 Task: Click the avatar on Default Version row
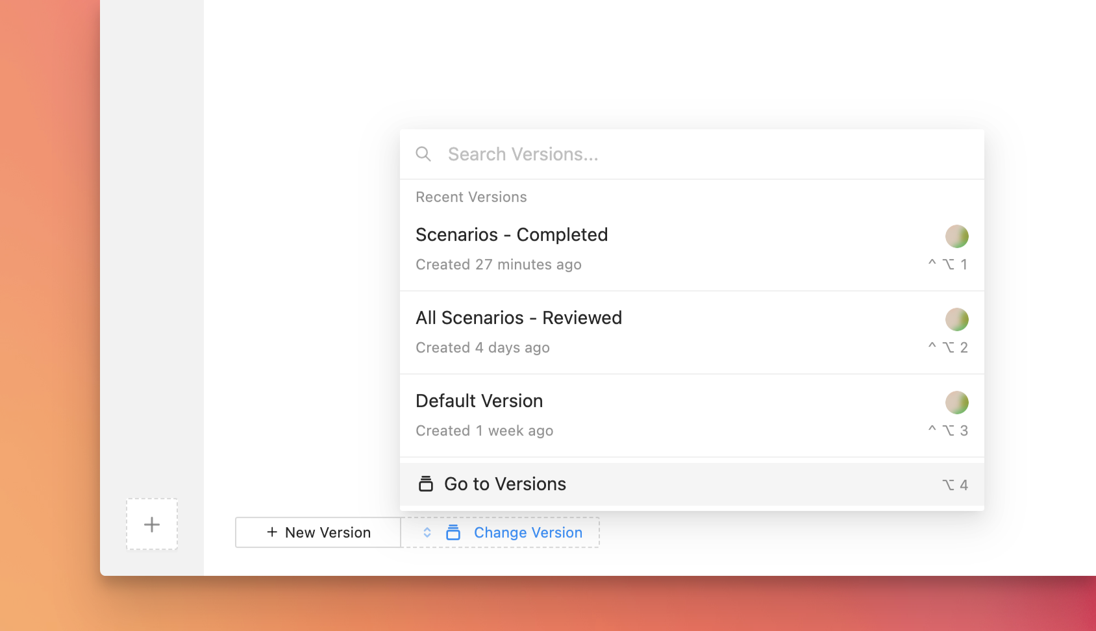(x=956, y=402)
